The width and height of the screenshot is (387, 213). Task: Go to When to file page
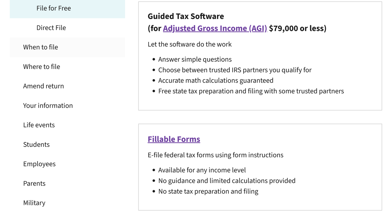(67, 47)
